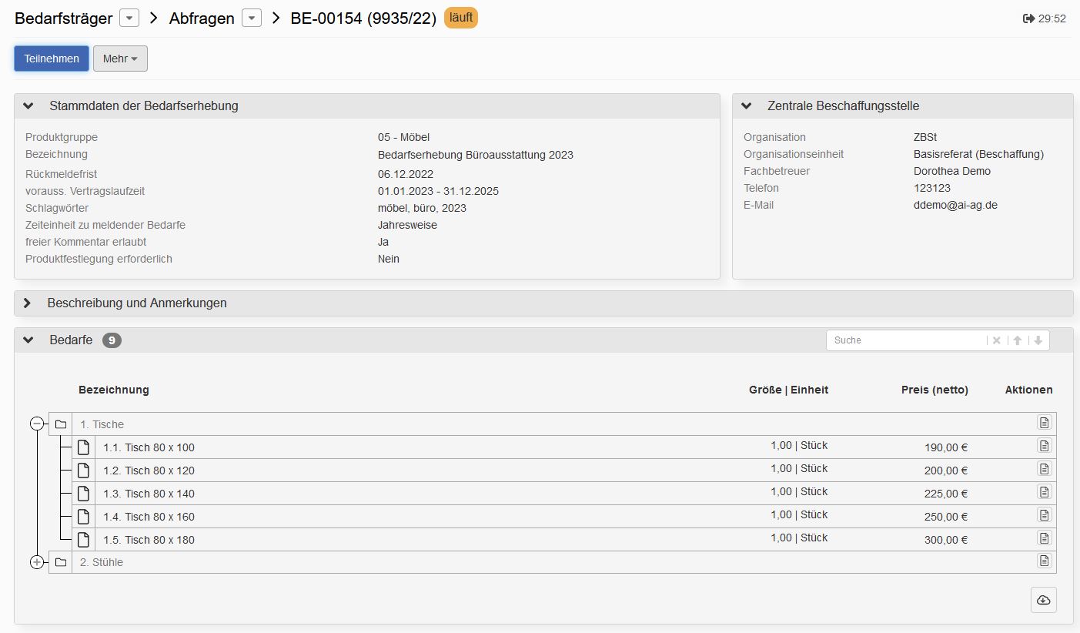Click the export/download icon below the Bedarfe table

(1043, 600)
